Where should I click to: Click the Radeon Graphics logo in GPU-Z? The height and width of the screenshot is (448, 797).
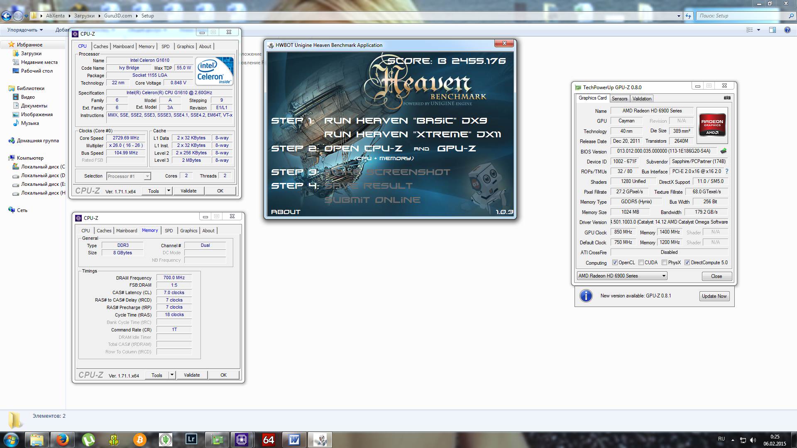coord(712,124)
